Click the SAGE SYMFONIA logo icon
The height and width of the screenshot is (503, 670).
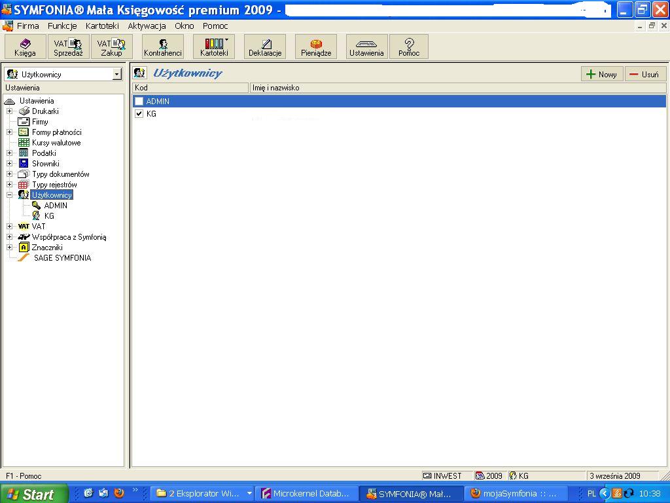tap(24, 257)
